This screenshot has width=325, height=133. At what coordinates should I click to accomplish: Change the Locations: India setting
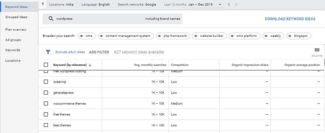[61, 5]
